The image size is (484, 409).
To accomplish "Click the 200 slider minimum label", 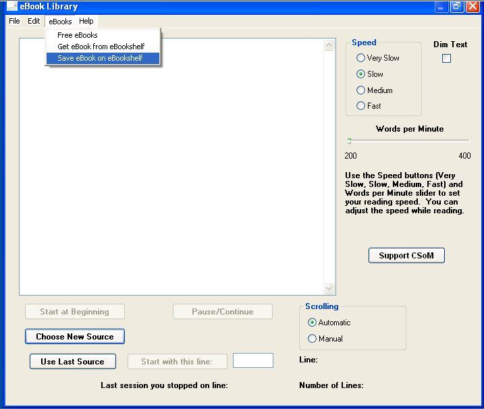I will pyautogui.click(x=350, y=155).
